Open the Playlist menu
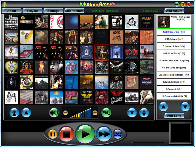The image size is (195, 147). (x=32, y=11)
